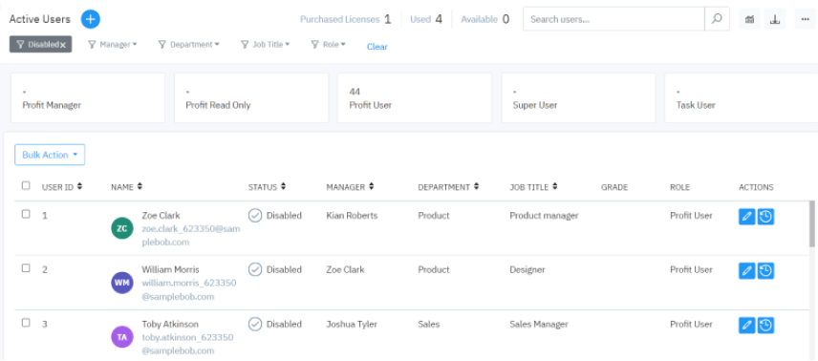Click manager Kian Roberts cell
The image size is (818, 361).
click(352, 216)
